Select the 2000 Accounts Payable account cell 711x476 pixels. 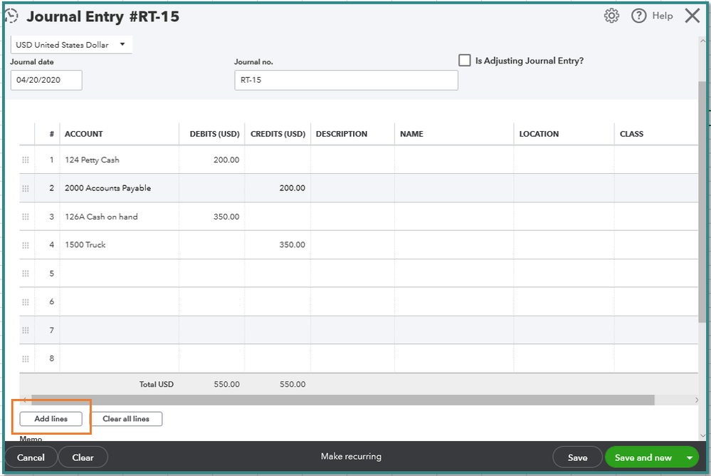click(120, 188)
